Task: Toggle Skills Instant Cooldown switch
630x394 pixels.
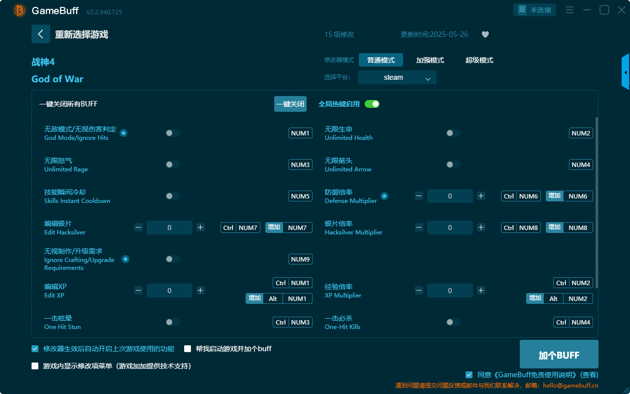Action: pos(173,196)
